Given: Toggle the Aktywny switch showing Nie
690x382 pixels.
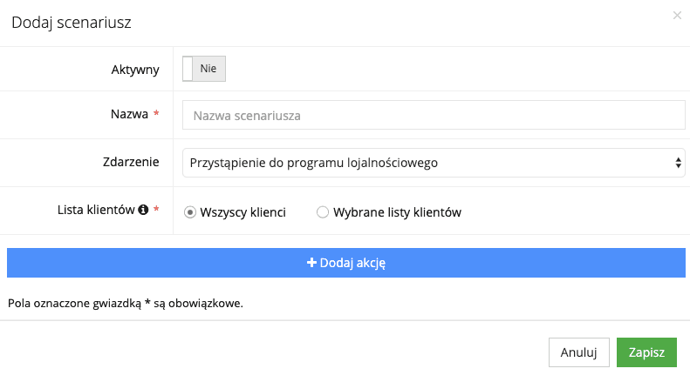Looking at the screenshot, I should click(x=204, y=69).
